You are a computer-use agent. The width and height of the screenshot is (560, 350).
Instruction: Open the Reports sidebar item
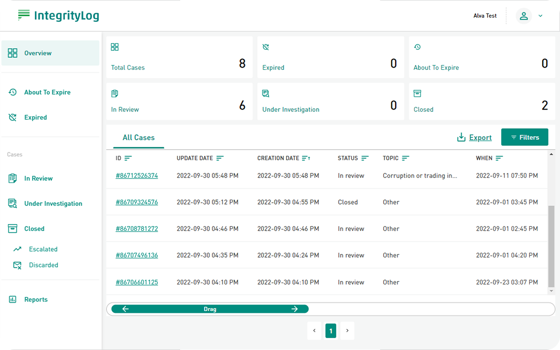35,300
